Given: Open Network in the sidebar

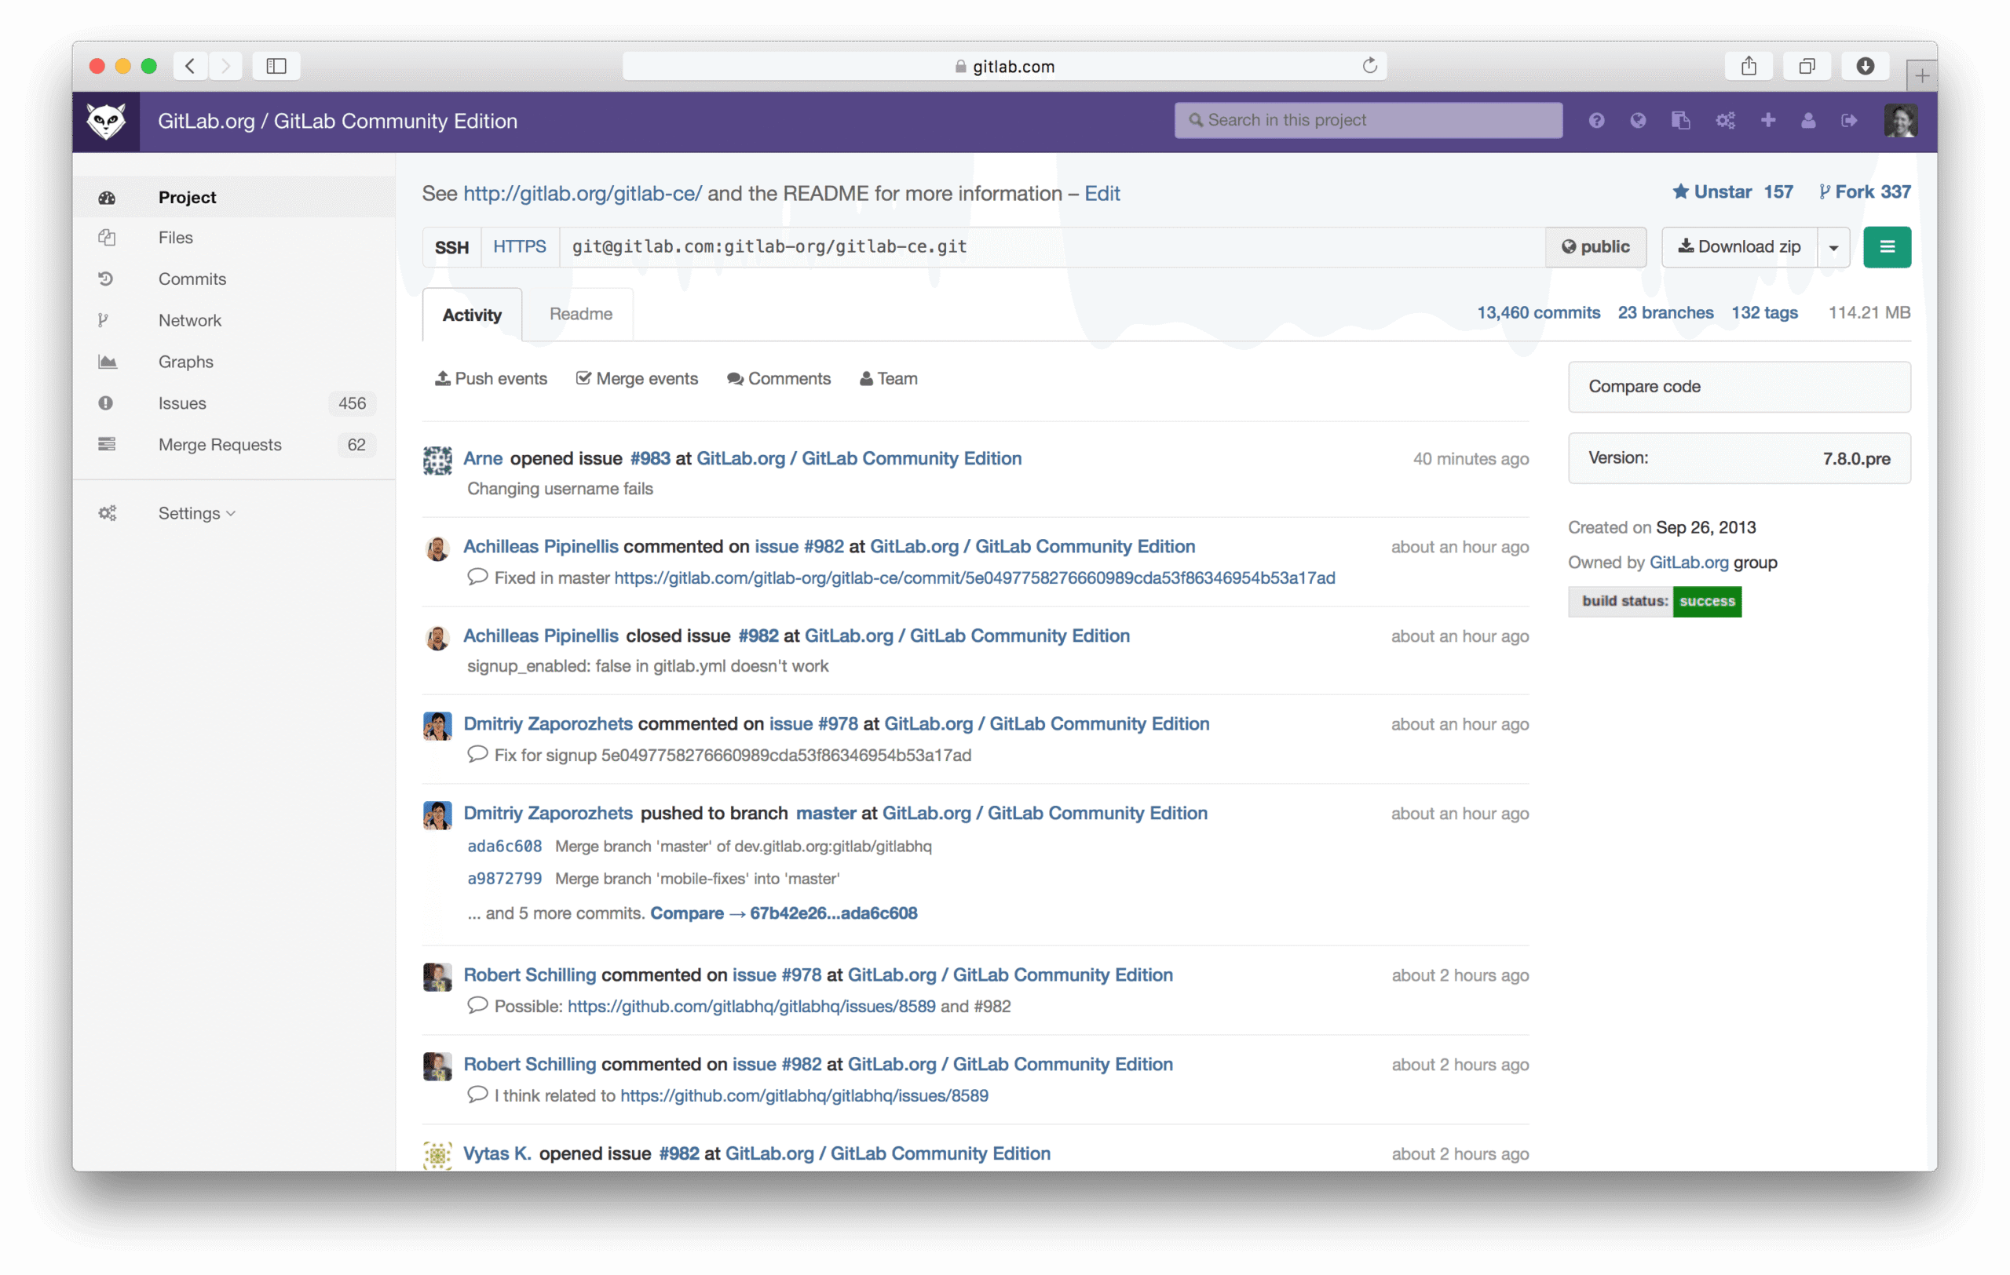Looking at the screenshot, I should [189, 320].
